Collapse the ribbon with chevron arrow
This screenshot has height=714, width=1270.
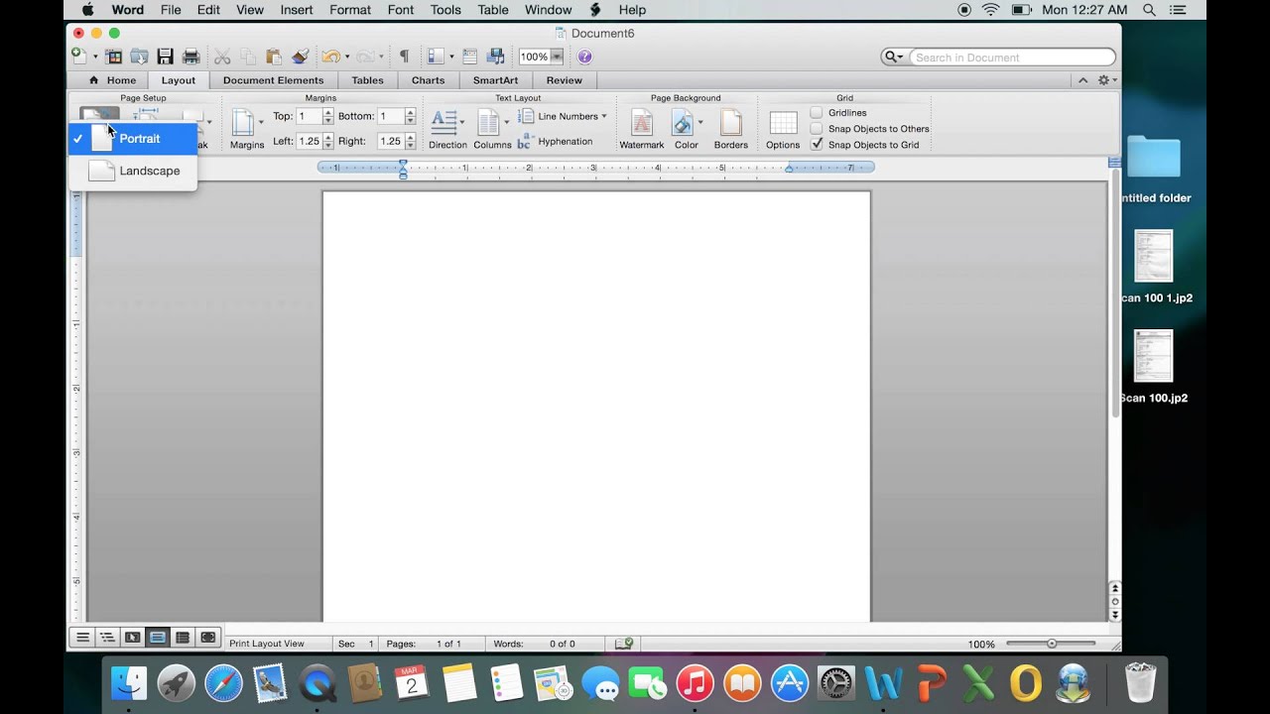1082,80
